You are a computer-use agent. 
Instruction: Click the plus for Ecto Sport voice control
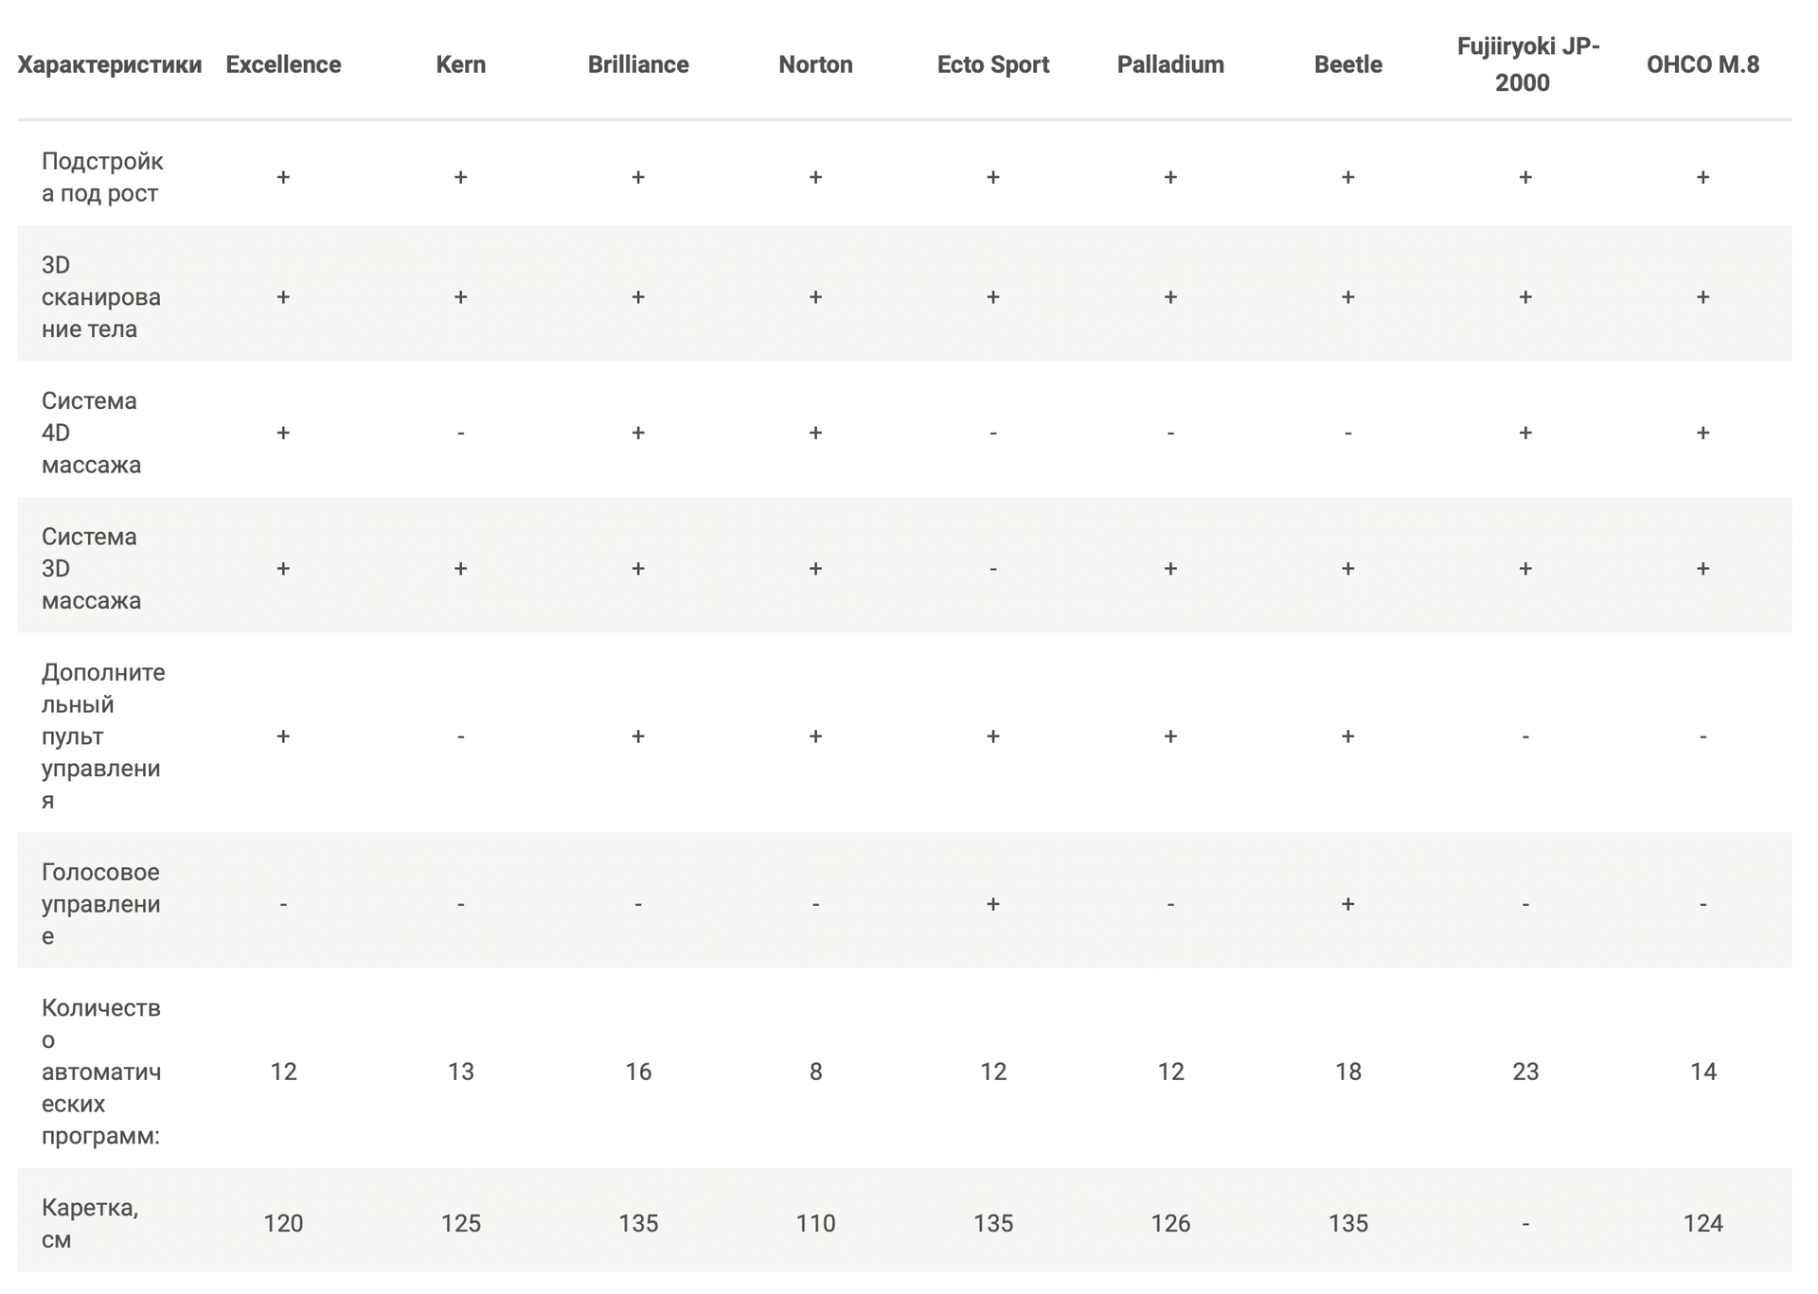(x=993, y=904)
